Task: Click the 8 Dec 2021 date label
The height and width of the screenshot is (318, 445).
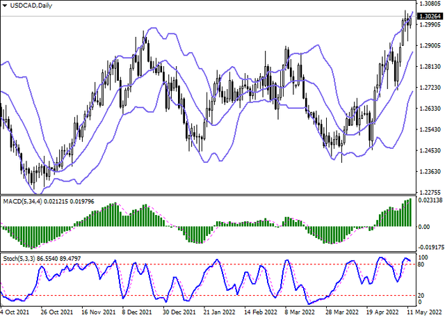Action: 133,313
